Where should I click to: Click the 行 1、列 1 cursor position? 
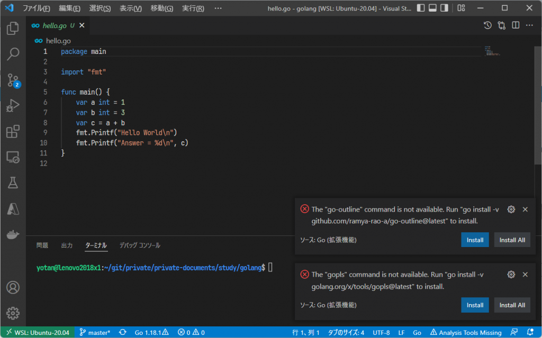(x=306, y=333)
